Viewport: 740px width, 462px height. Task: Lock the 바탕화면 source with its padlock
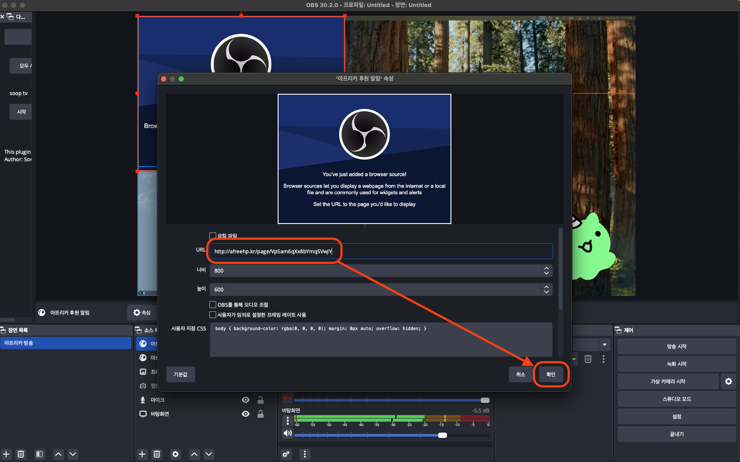point(261,414)
